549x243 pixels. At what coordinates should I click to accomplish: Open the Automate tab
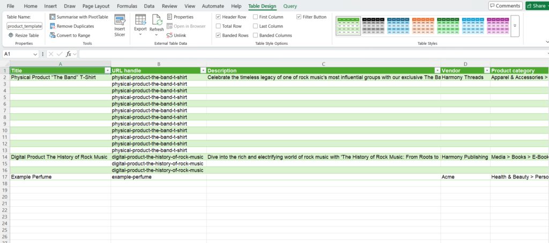pos(213,6)
